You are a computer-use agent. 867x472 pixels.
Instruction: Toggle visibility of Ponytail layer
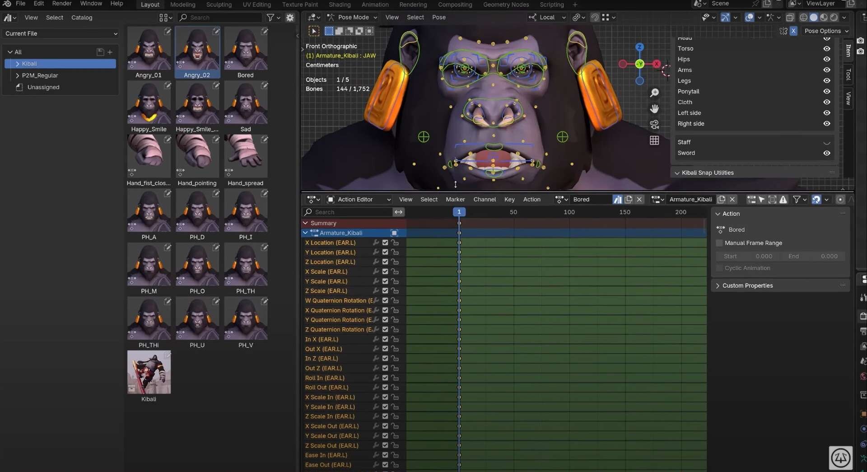[827, 91]
